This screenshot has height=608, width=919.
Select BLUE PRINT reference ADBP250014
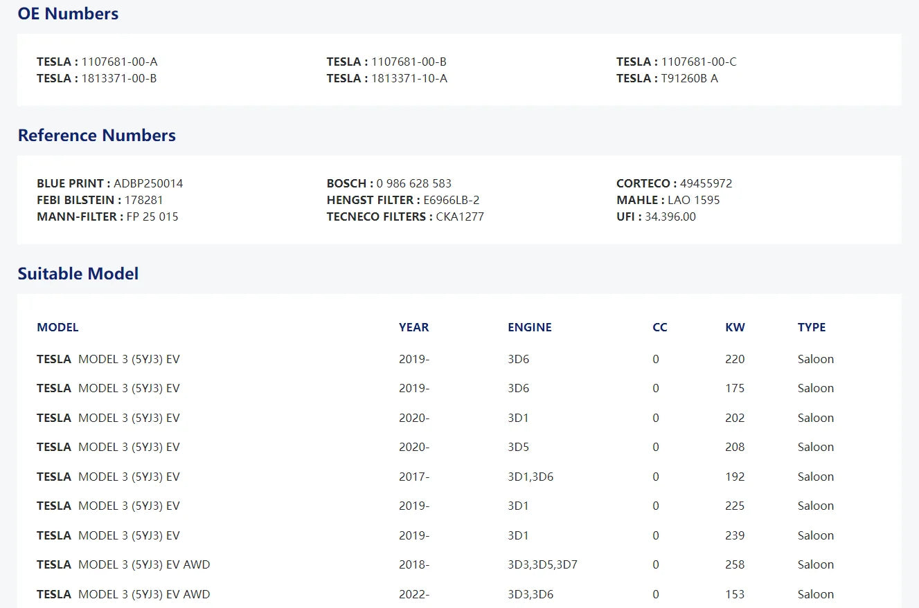click(148, 183)
